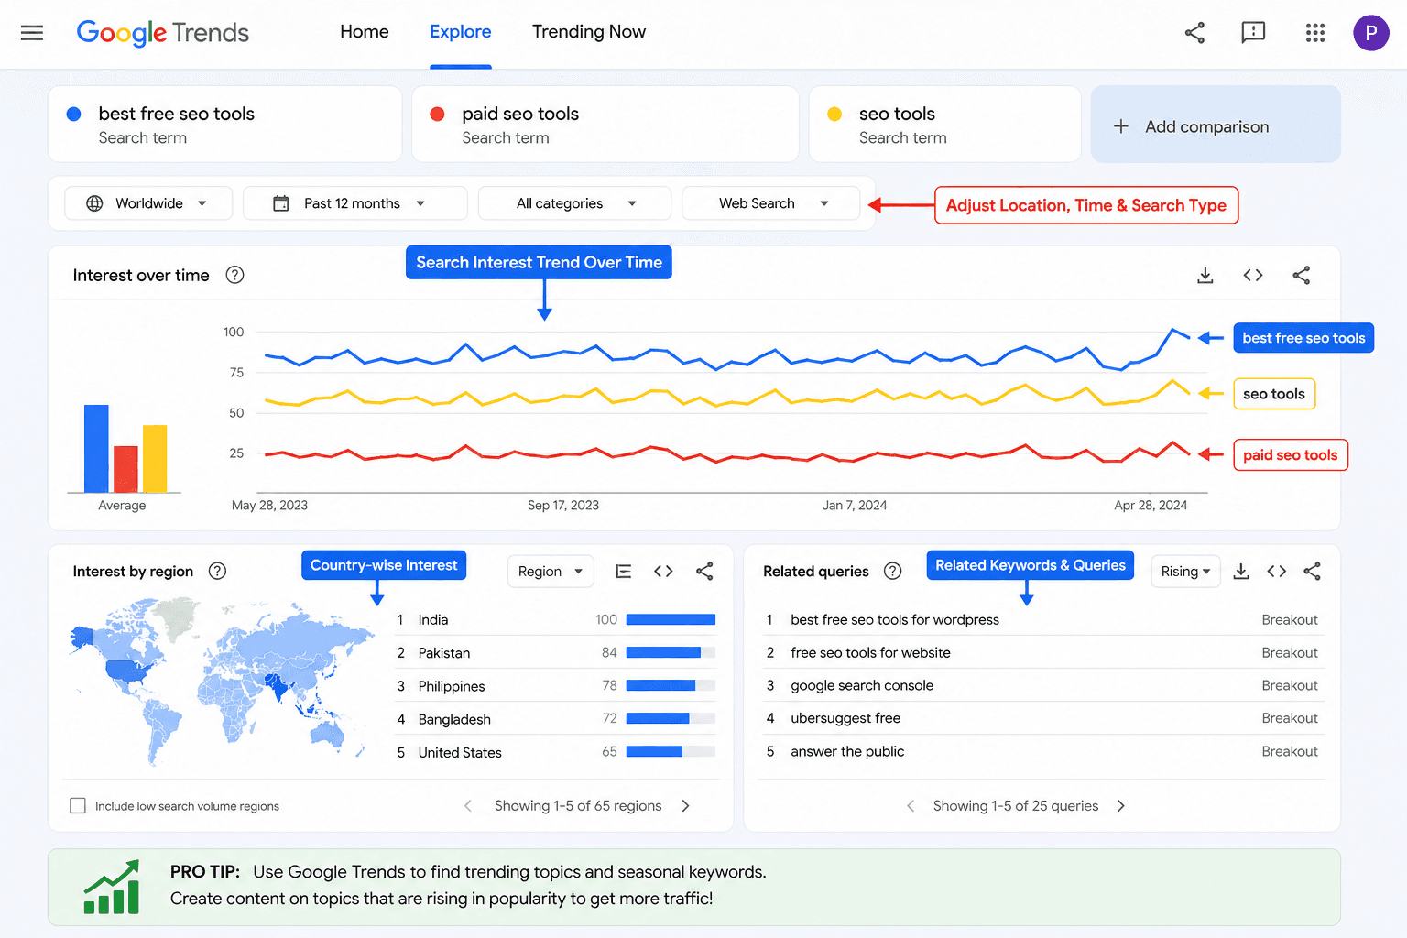
Task: Open query 'google search console'
Action: coord(862,685)
